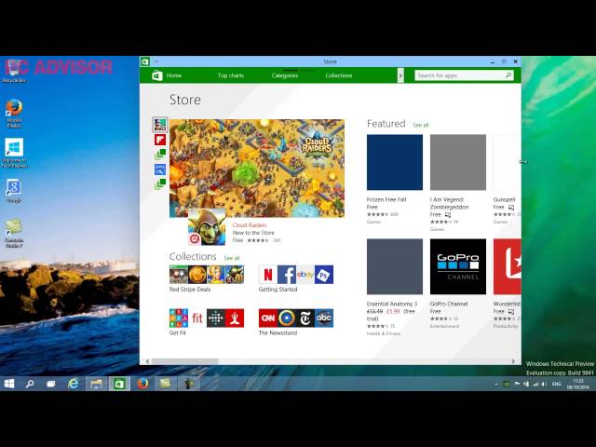Open the Cloud Raiders title link
The image size is (596, 447).
click(250, 225)
